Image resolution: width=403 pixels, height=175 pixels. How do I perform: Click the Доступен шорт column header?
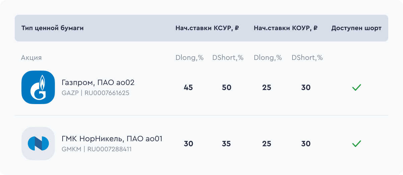tap(356, 28)
